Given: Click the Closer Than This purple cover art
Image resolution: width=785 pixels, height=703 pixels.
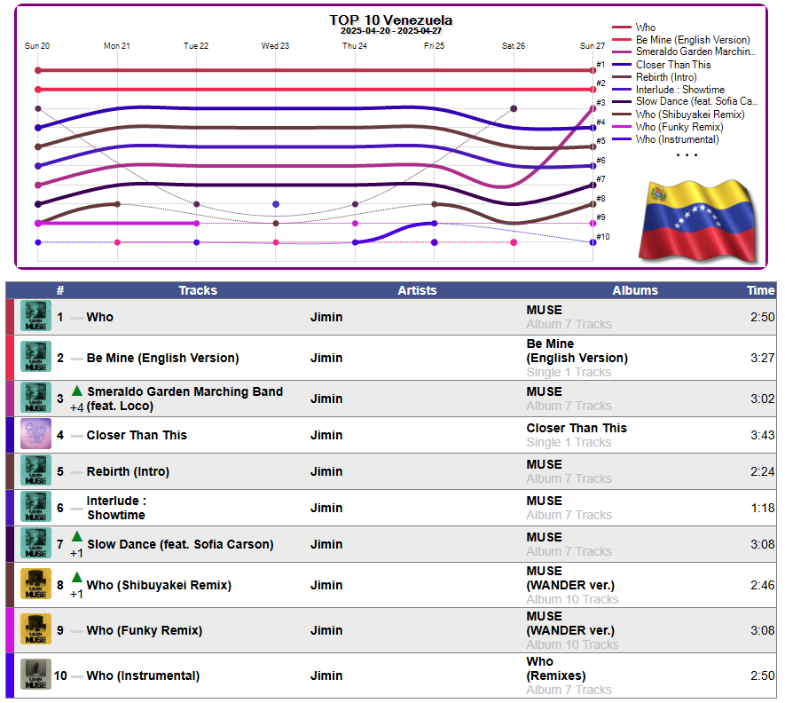Looking at the screenshot, I should 35,434.
